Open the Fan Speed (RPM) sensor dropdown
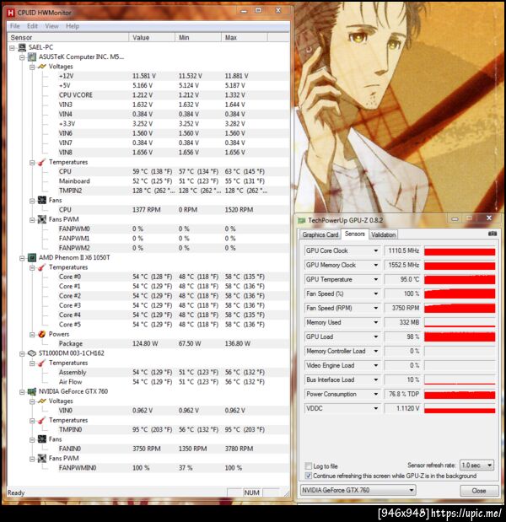The width and height of the screenshot is (506, 522). pos(376,308)
